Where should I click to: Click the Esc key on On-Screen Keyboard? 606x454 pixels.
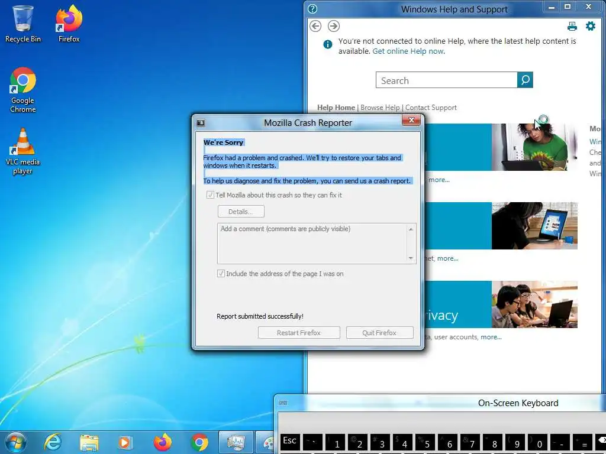290,442
